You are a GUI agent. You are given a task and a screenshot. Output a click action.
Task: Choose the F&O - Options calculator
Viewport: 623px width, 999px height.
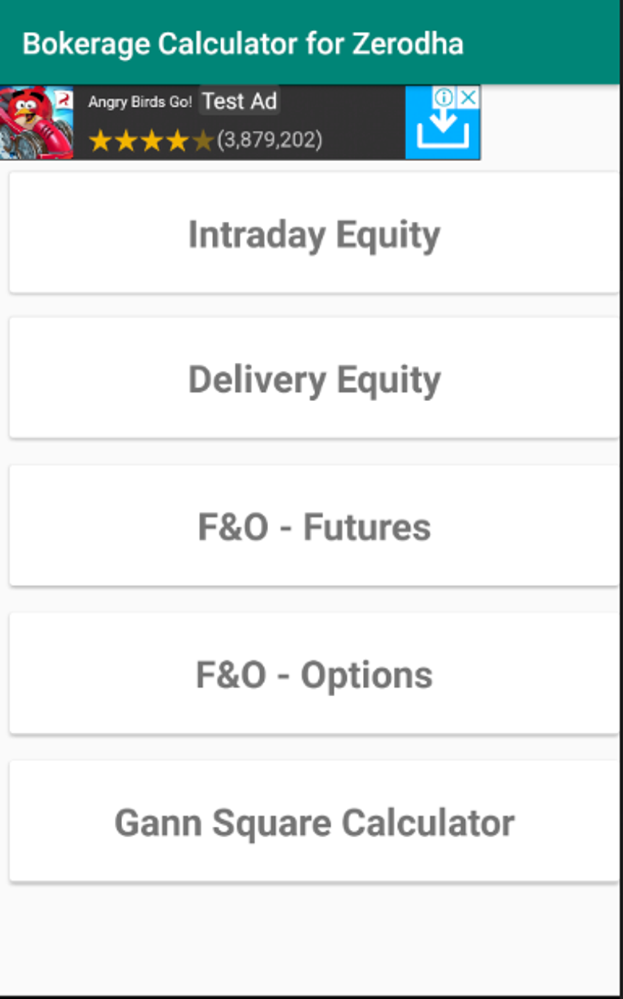click(314, 675)
